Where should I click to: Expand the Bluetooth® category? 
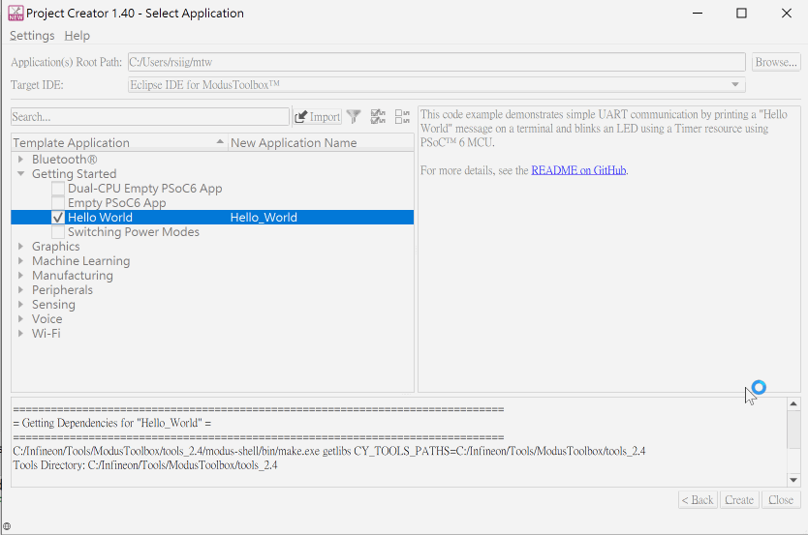pyautogui.click(x=20, y=160)
